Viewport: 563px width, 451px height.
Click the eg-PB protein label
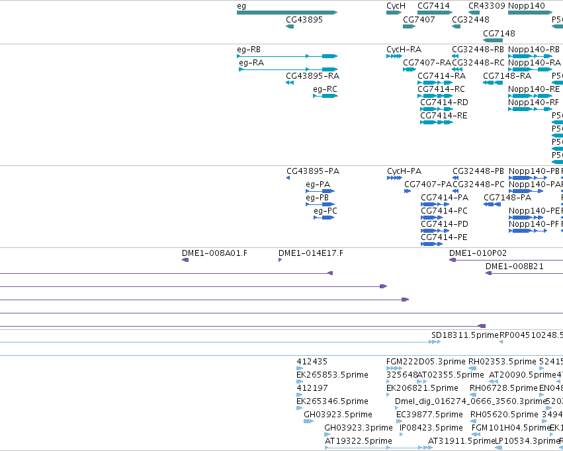click(317, 198)
